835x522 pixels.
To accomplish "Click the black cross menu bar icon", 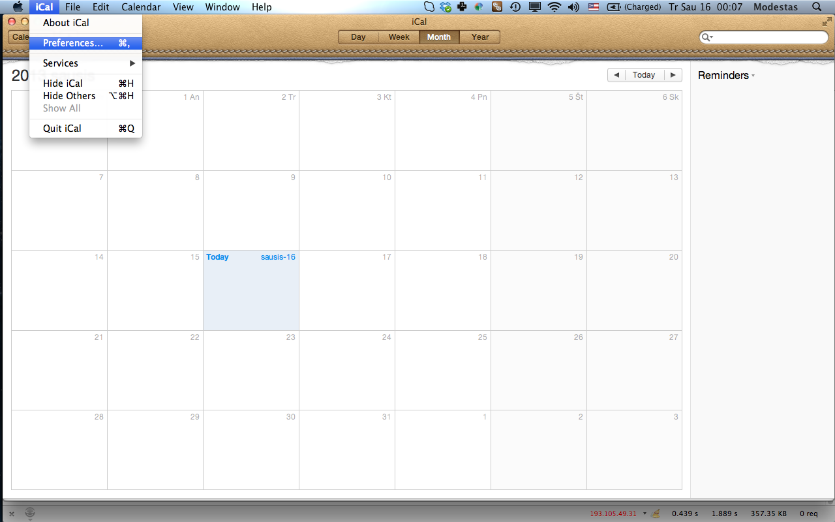I will pos(463,7).
